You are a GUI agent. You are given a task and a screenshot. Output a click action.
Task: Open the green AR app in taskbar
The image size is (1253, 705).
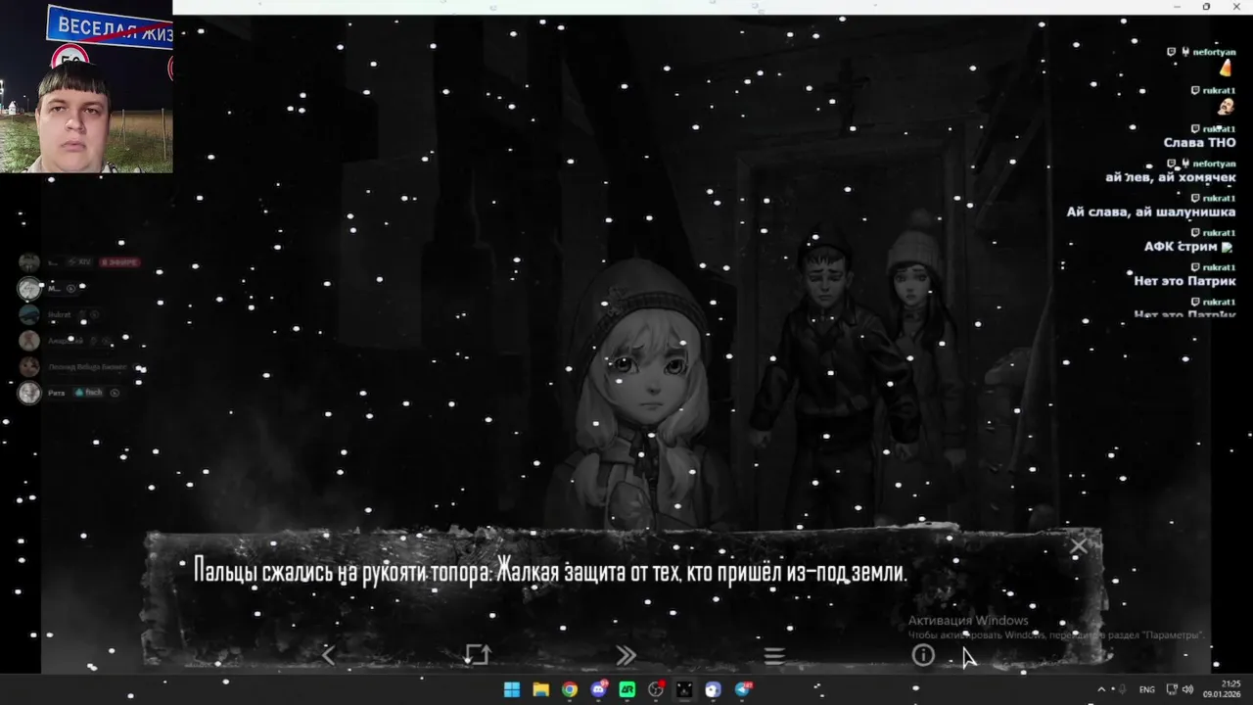tap(627, 689)
